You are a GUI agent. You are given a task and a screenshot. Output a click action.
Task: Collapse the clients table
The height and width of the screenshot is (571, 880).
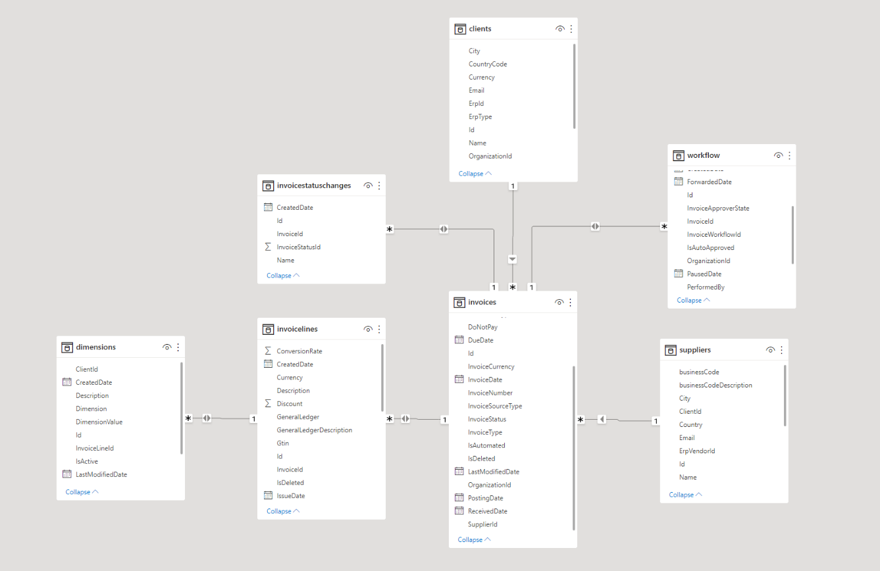(475, 174)
